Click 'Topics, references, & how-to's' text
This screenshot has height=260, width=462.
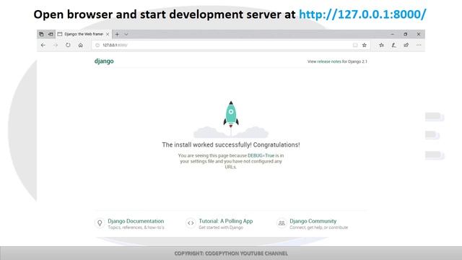coord(136,227)
